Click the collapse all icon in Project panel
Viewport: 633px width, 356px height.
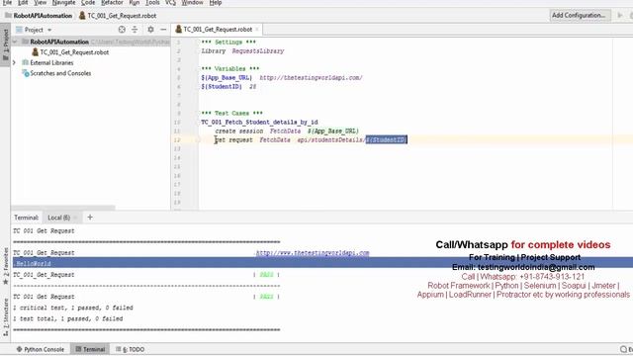(135, 30)
